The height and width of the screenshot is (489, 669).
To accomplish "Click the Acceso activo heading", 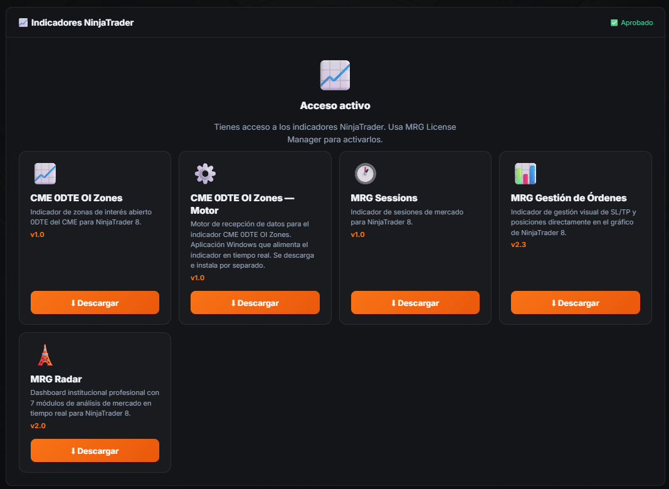I will click(x=335, y=105).
